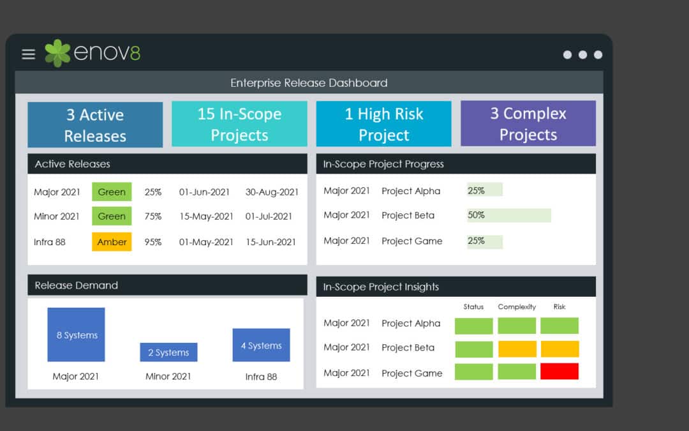Click the In-Scope Project Progress header
Screen dimensions: 689x431
click(x=456, y=163)
